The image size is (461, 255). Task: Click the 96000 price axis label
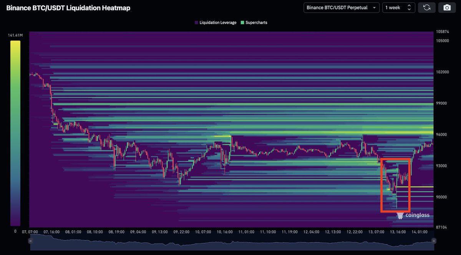tap(441, 134)
